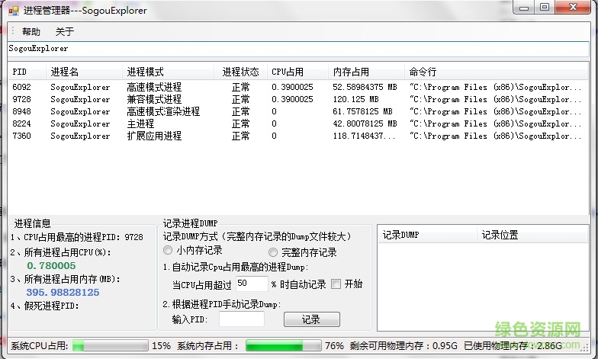
Task: Sort by 进程状态 column header
Action: 241,72
